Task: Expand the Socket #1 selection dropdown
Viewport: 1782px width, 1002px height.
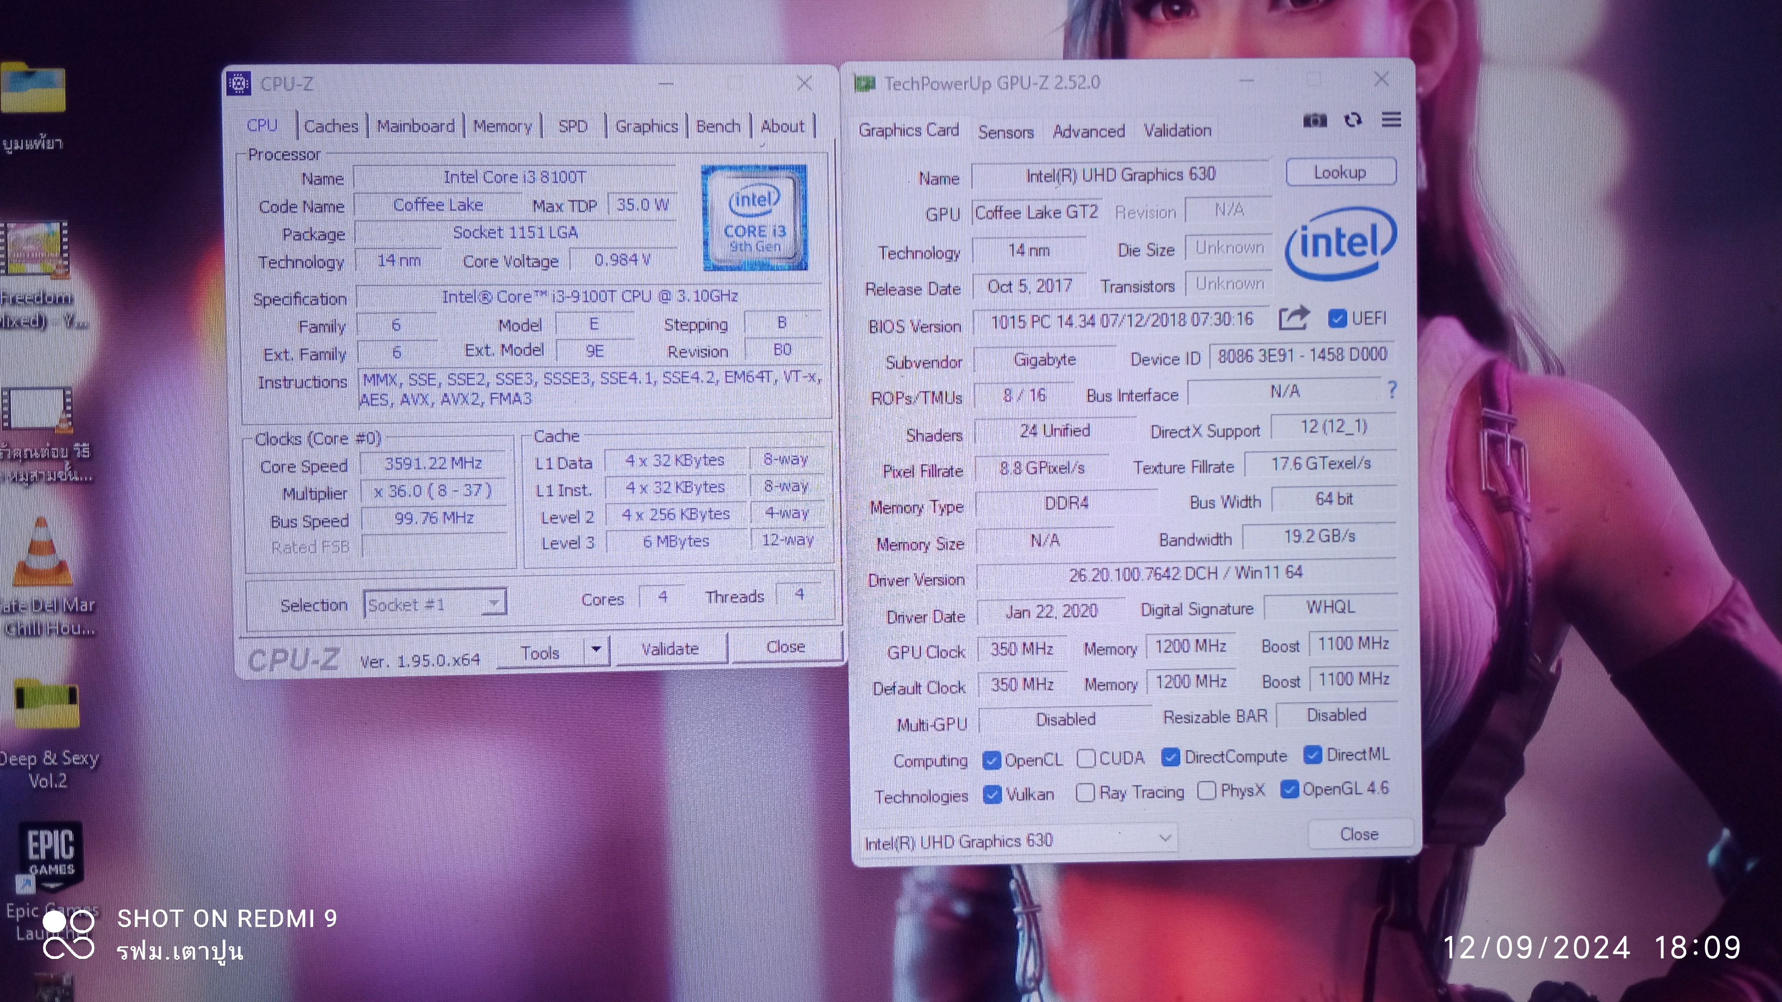Action: [493, 604]
